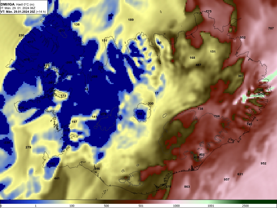Click the map value 903
277x208 pixels.
202,155
